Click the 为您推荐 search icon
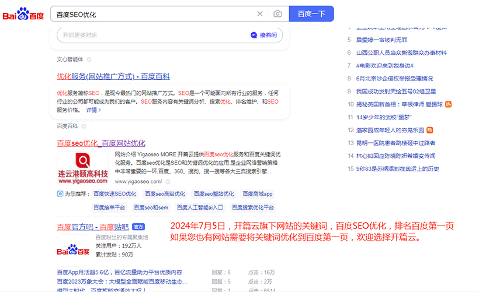Viewport: 479px width, 292px height. (x=60, y=194)
